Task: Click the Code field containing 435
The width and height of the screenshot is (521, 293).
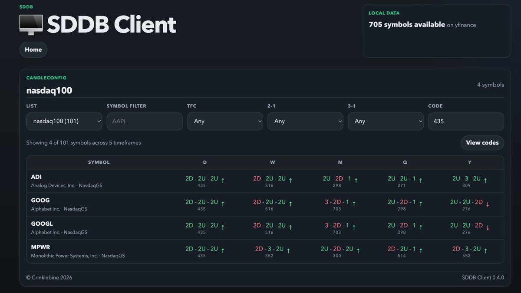Action: click(466, 122)
